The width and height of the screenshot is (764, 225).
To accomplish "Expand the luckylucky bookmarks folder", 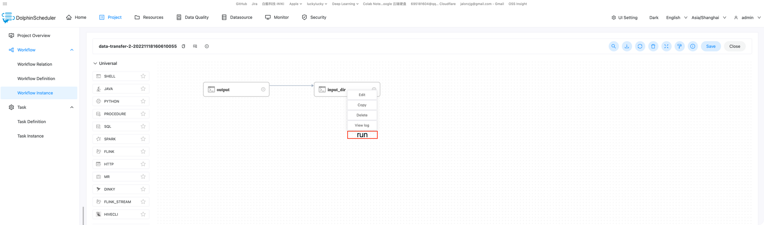I will [317, 4].
